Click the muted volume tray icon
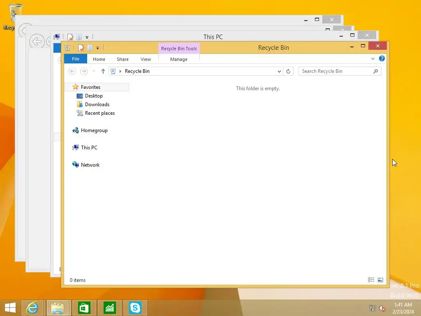Image resolution: width=421 pixels, height=316 pixels. (x=382, y=308)
